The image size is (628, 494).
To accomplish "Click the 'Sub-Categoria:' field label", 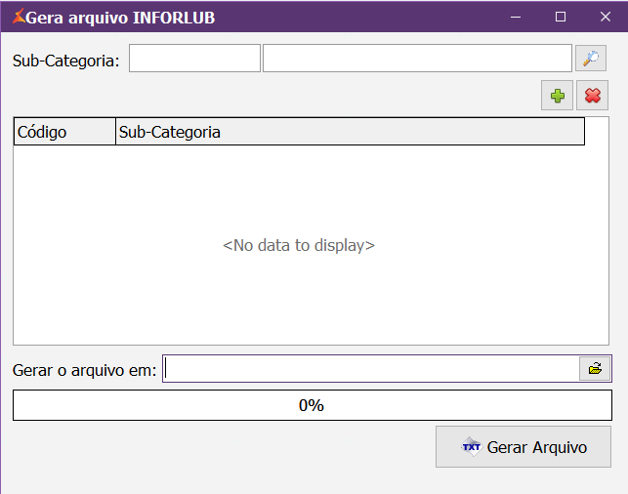I will click(65, 61).
